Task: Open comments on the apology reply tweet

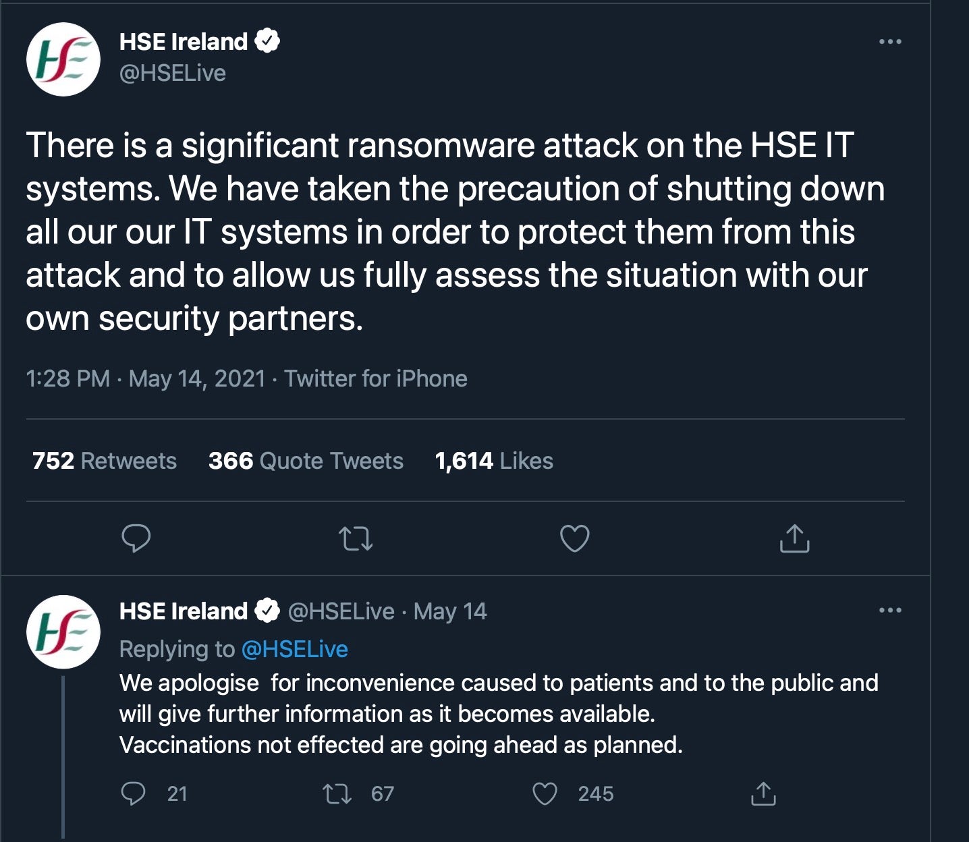Action: 134,793
